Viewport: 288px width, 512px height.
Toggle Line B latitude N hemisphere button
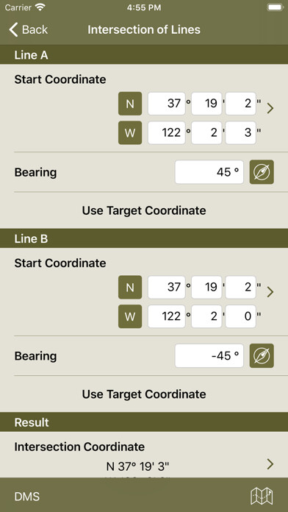pyautogui.click(x=130, y=287)
